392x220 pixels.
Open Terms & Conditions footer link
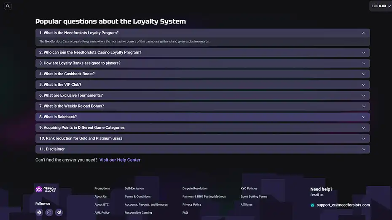pyautogui.click(x=137, y=196)
